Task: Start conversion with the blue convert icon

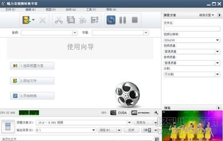Action: coord(111,20)
